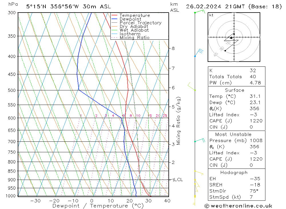The width and height of the screenshot is (286, 209).
Task: Click the 'Most Unstable' section heading
Action: (233, 134)
